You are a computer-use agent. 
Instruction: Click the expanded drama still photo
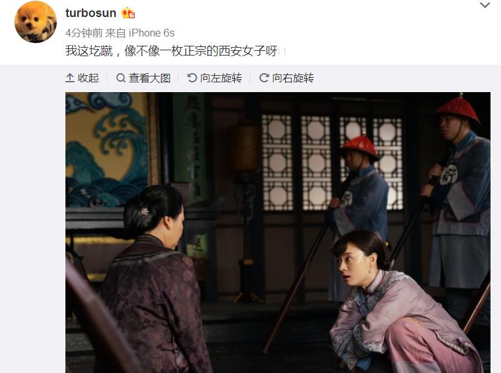coord(278,233)
